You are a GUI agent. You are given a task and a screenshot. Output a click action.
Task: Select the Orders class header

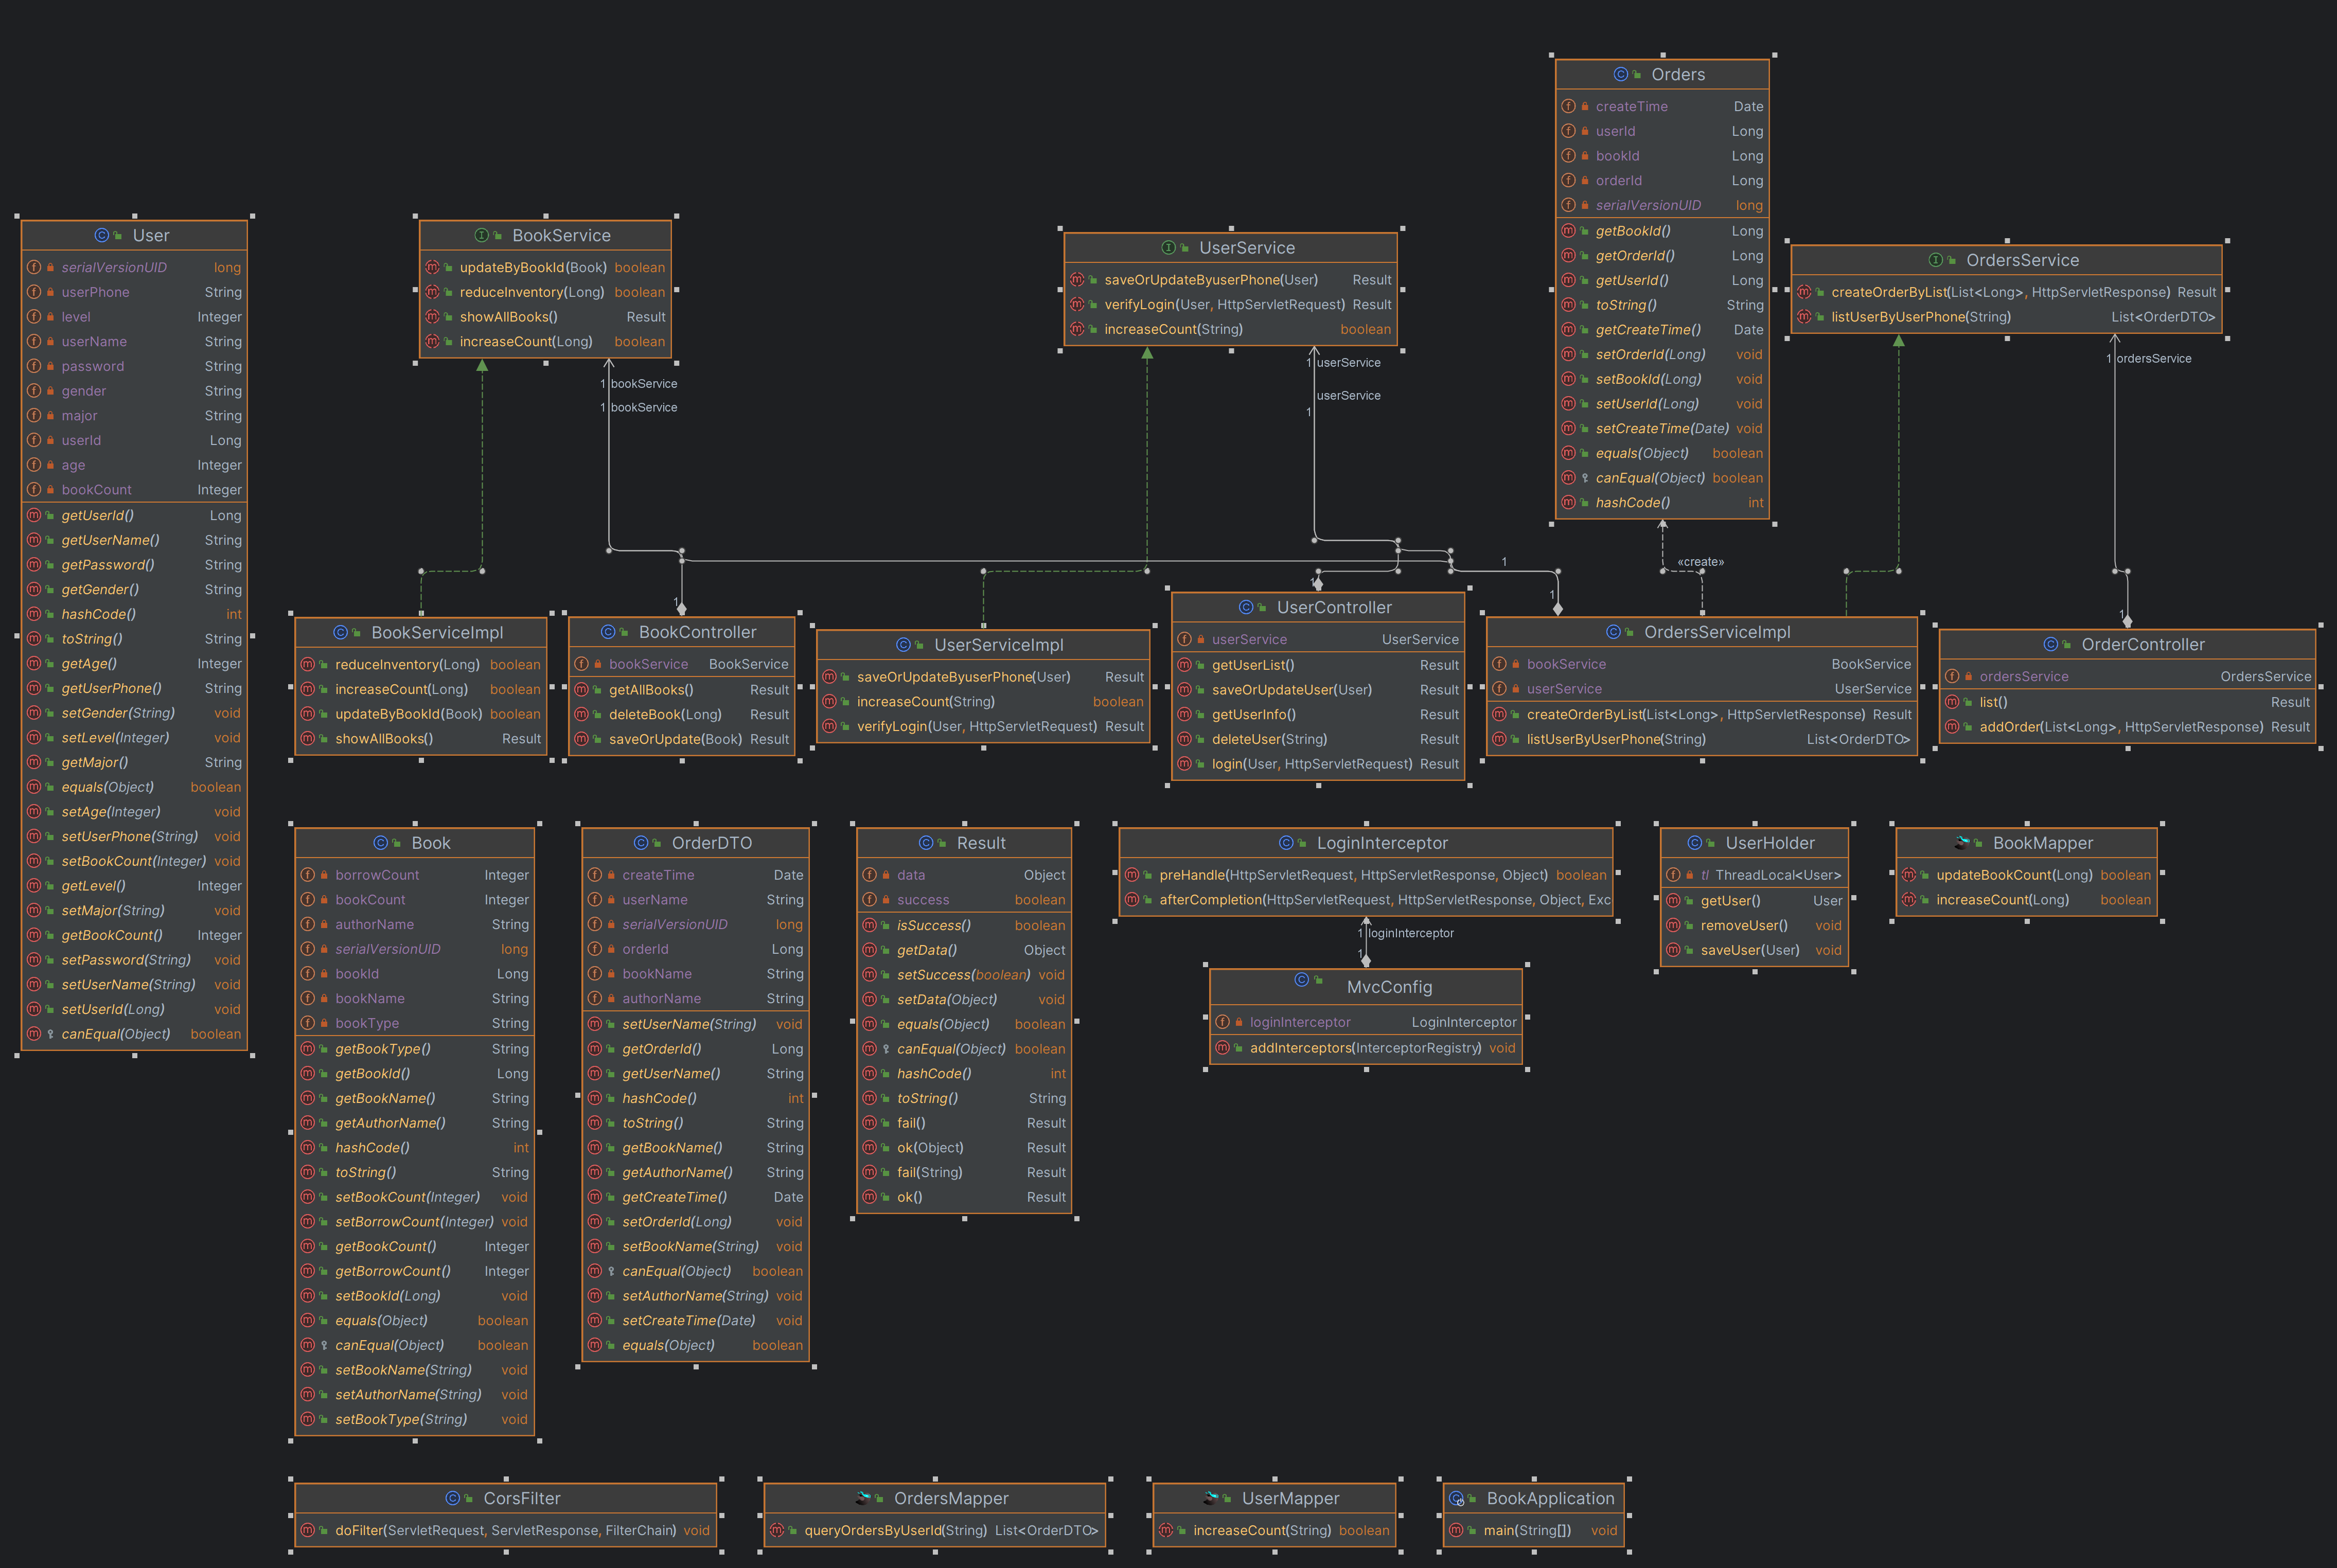click(x=1677, y=74)
